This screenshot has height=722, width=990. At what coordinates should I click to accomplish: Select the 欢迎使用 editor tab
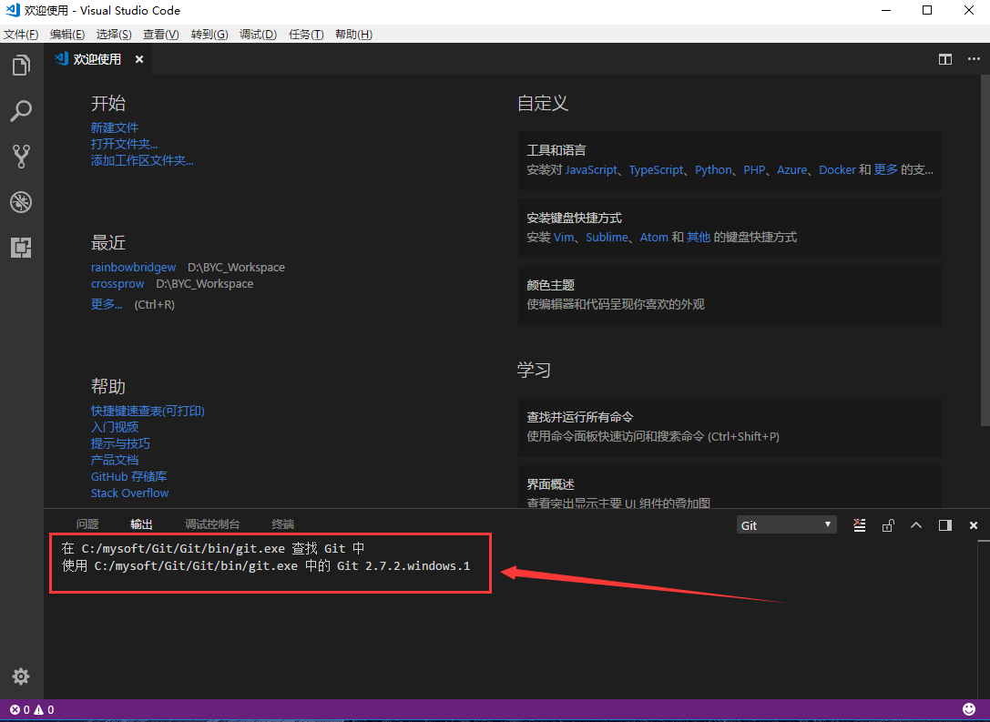coord(97,59)
